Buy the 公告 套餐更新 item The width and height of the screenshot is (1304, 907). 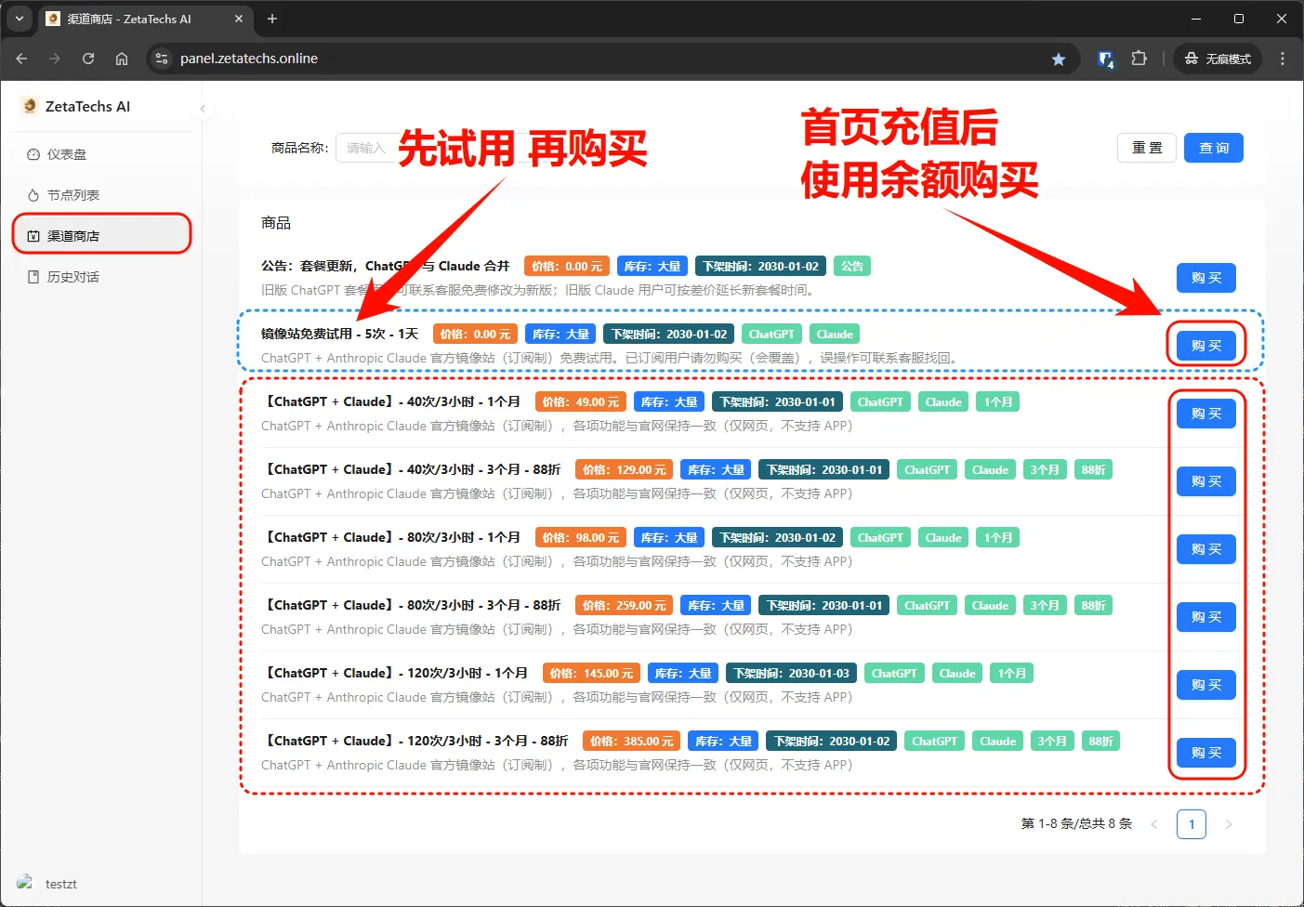tap(1206, 278)
